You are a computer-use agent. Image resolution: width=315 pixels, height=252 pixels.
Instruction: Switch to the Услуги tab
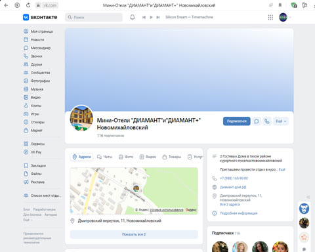pyautogui.click(x=195, y=157)
